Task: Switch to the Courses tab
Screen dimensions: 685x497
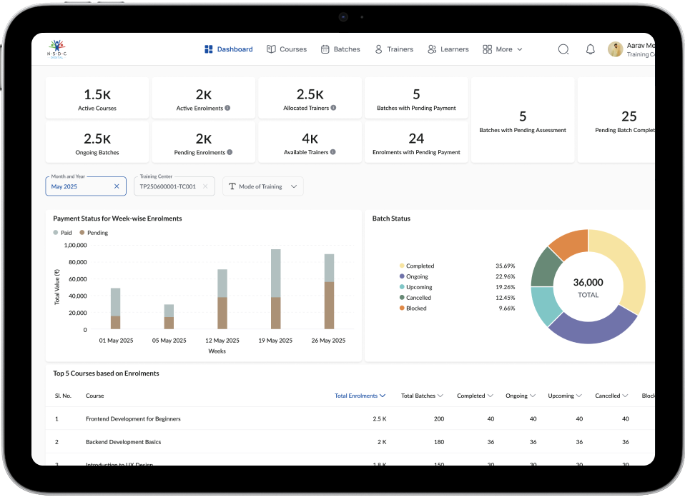Action: [x=286, y=49]
